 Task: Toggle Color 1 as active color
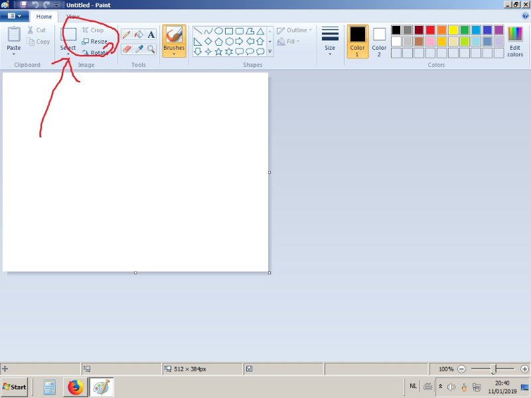[x=358, y=41]
